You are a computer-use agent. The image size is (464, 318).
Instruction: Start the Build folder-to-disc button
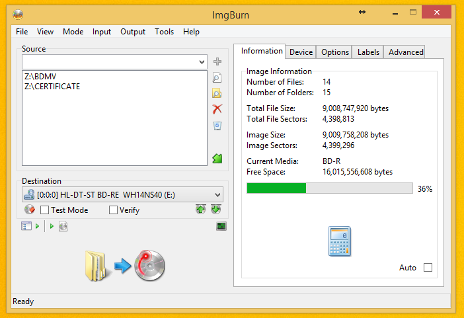click(125, 266)
